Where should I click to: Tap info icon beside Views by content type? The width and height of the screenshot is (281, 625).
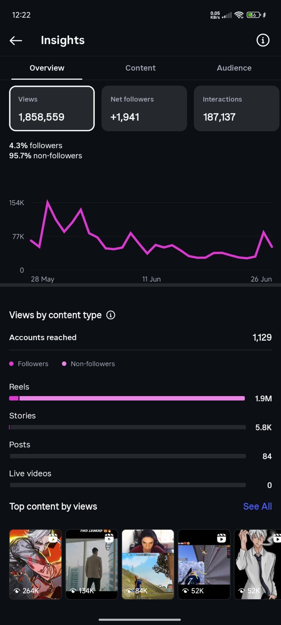coord(111,315)
